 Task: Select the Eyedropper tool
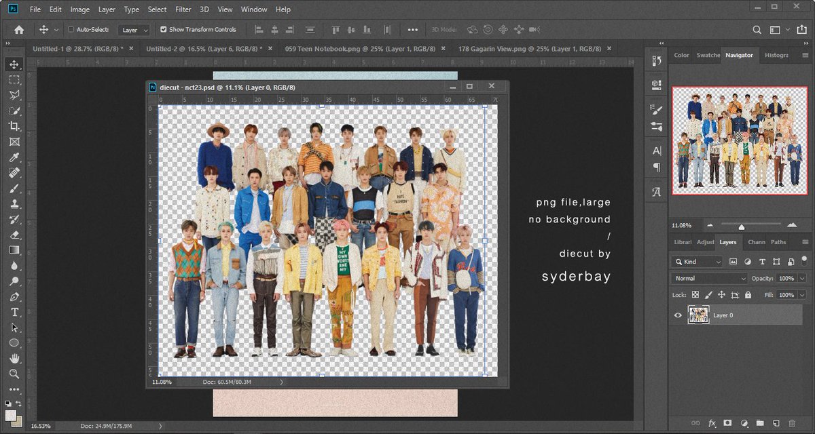[x=14, y=157]
